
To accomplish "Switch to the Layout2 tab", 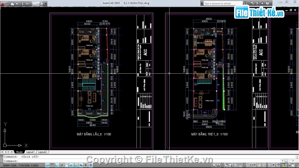I will pyautogui.click(x=43, y=152).
